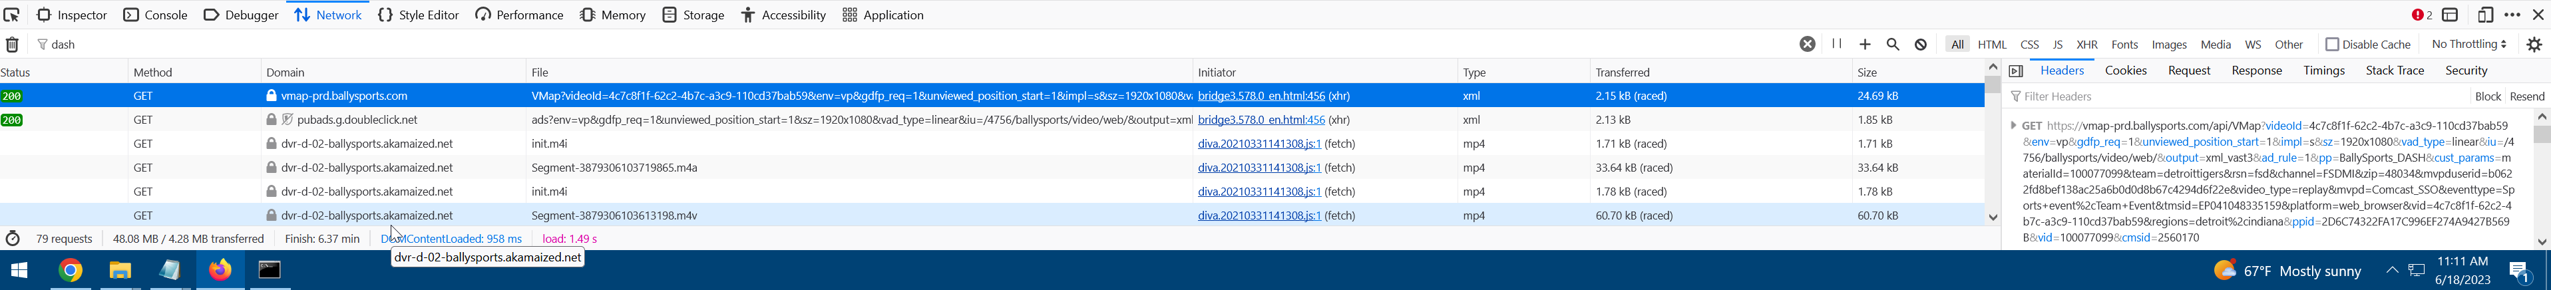Filter requests by XHR
The height and width of the screenshot is (290, 2551).
pos(2086,45)
